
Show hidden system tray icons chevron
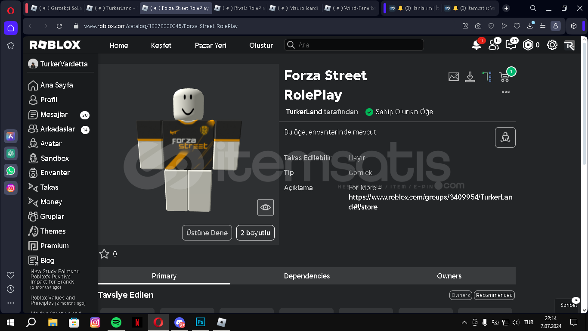464,322
